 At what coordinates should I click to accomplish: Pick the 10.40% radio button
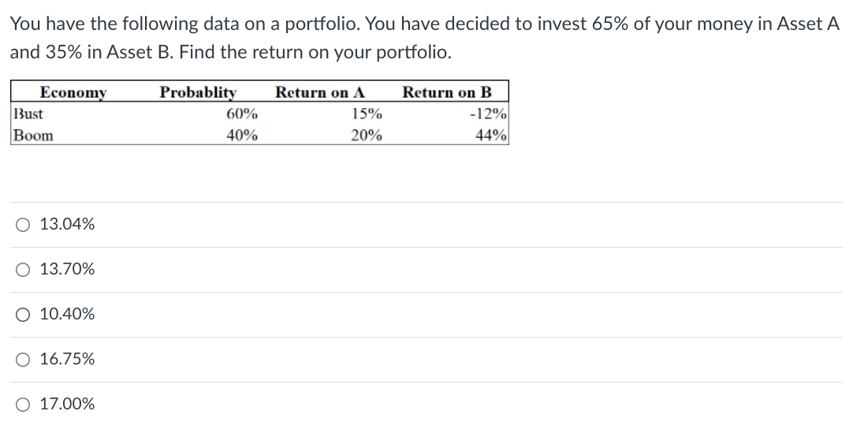click(22, 315)
